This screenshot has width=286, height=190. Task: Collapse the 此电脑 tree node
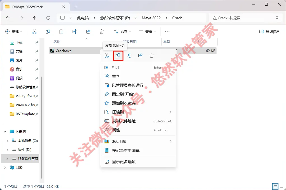tap(5, 132)
